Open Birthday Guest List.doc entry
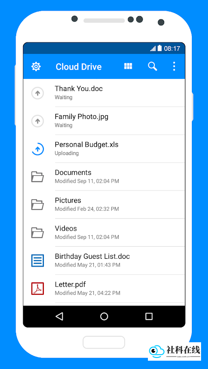This screenshot has width=208, height=369. point(104,261)
